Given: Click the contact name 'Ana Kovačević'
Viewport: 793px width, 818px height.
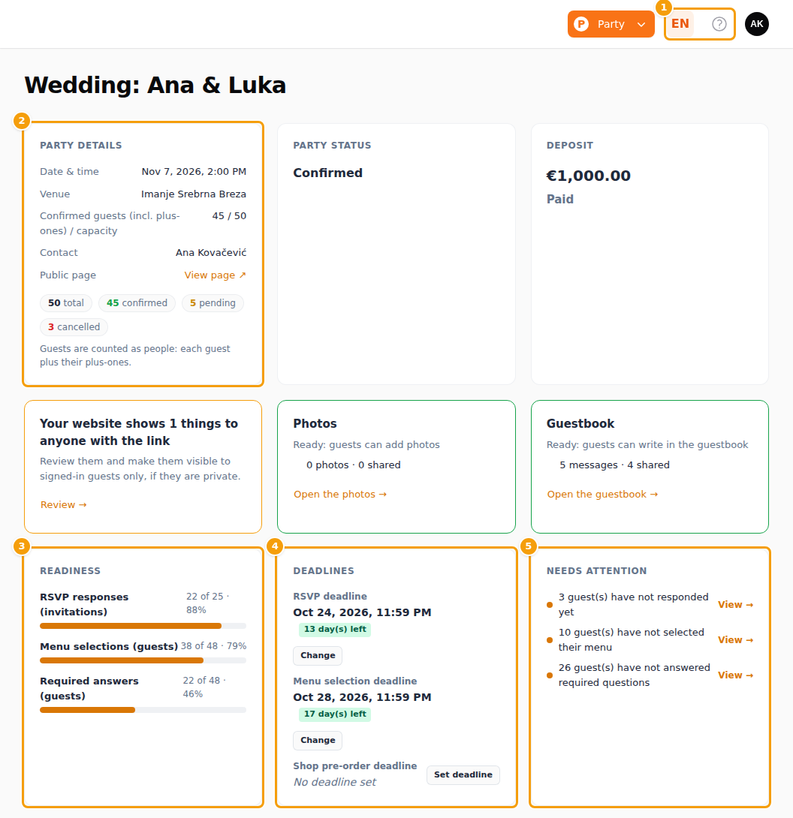Looking at the screenshot, I should click(211, 252).
